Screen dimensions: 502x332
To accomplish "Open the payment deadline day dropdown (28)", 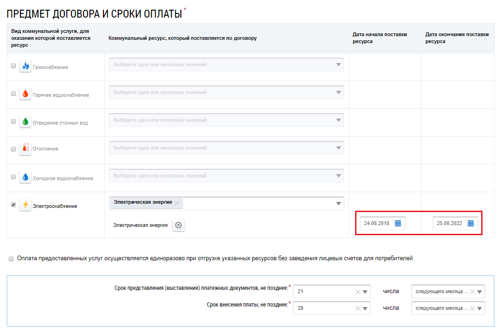I will click(x=365, y=308).
